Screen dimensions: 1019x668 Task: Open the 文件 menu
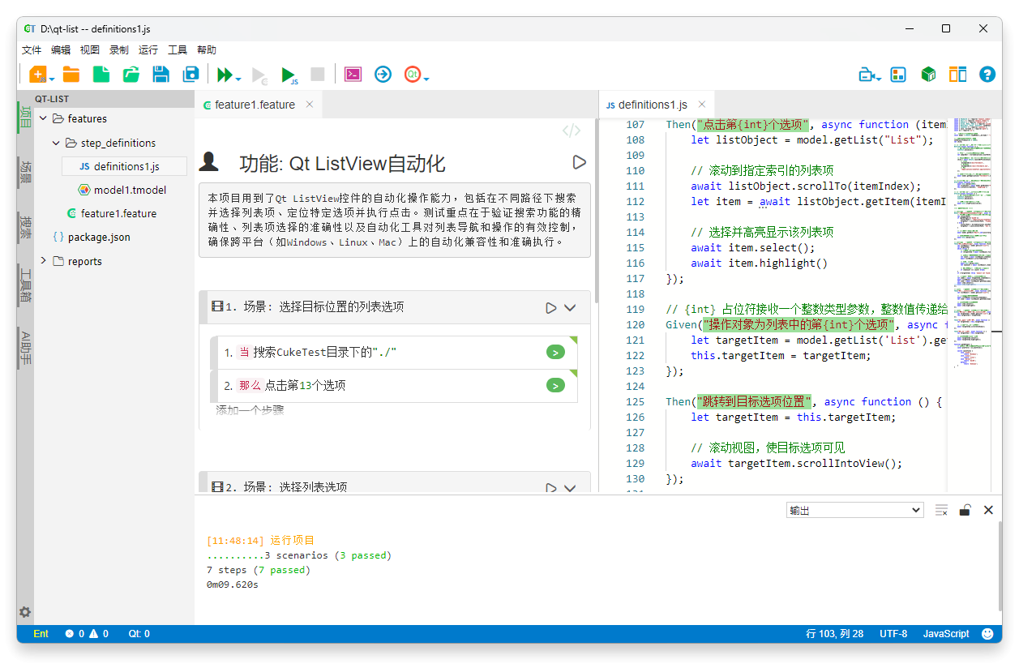[x=32, y=50]
